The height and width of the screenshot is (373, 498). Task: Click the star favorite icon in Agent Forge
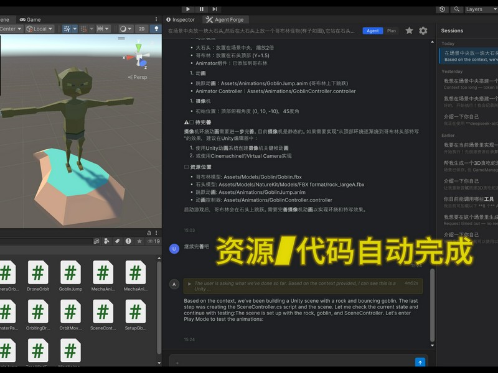point(409,30)
